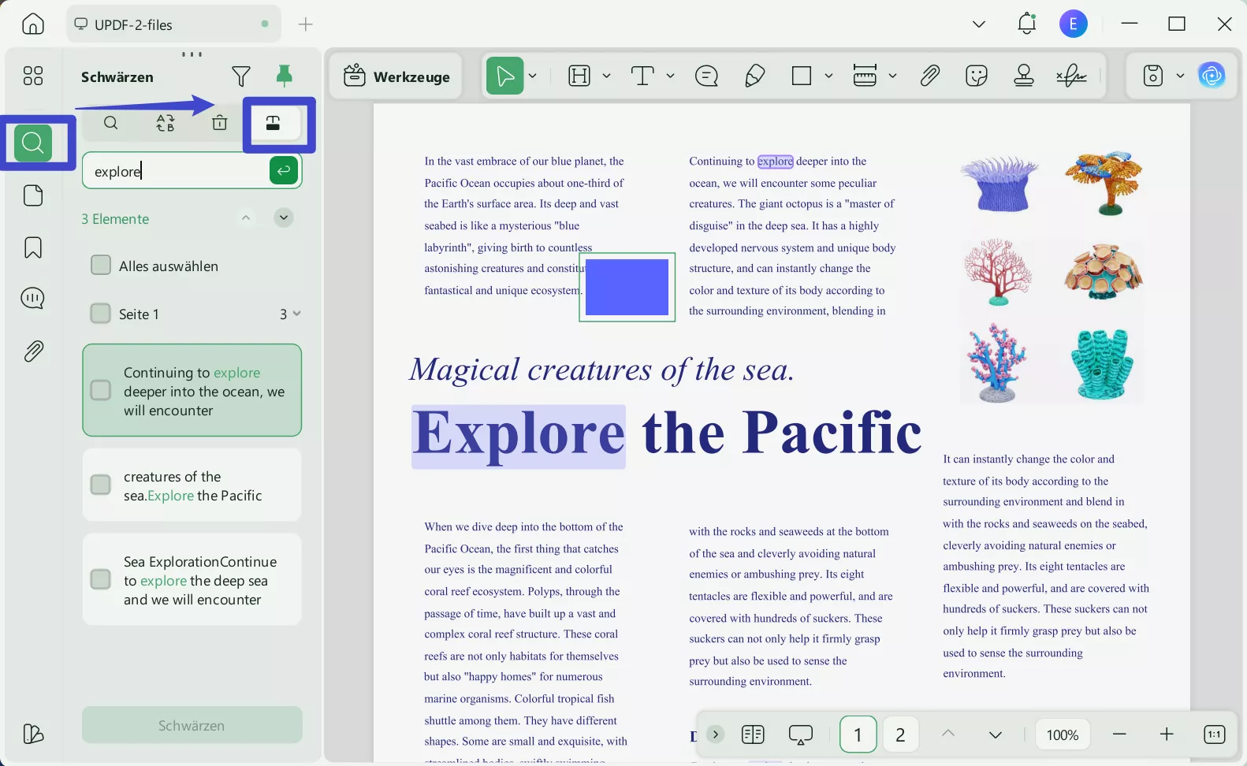This screenshot has height=766, width=1247.
Task: Select the stamp tool icon
Action: point(1024,76)
